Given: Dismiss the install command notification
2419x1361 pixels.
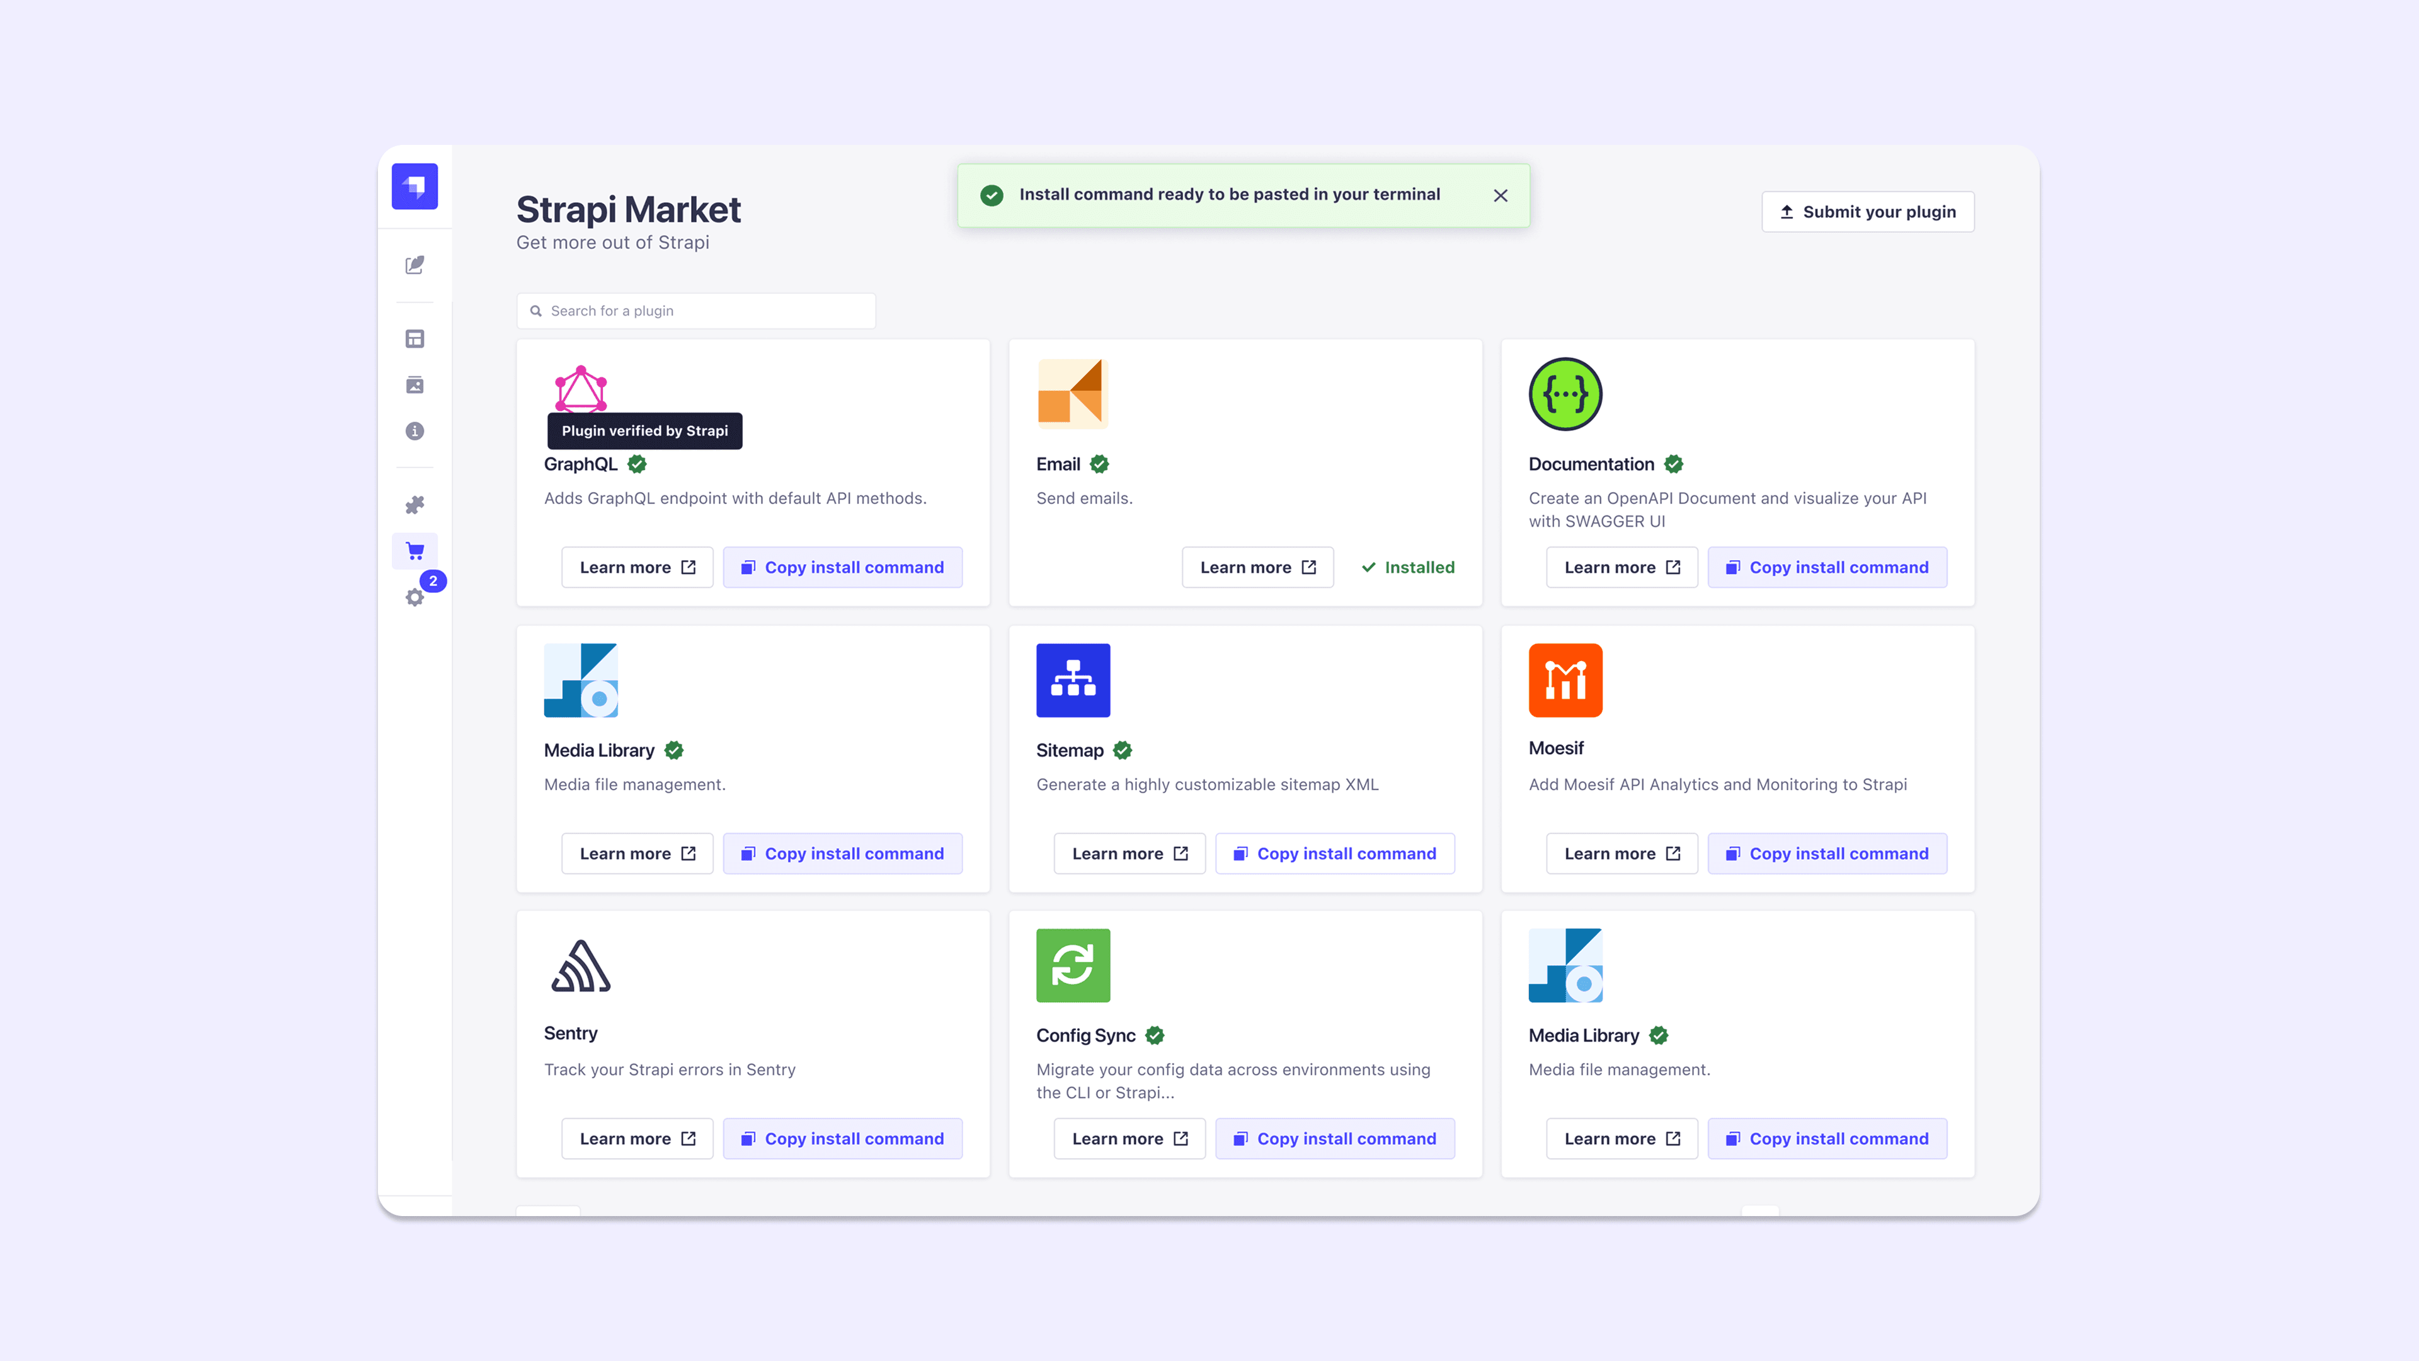Looking at the screenshot, I should [x=1500, y=195].
